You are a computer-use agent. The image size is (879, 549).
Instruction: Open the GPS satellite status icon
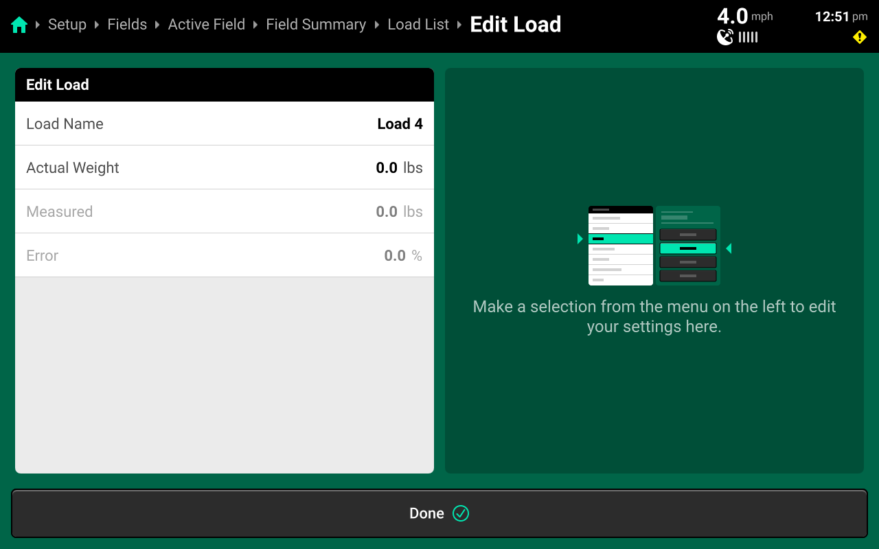pyautogui.click(x=725, y=37)
